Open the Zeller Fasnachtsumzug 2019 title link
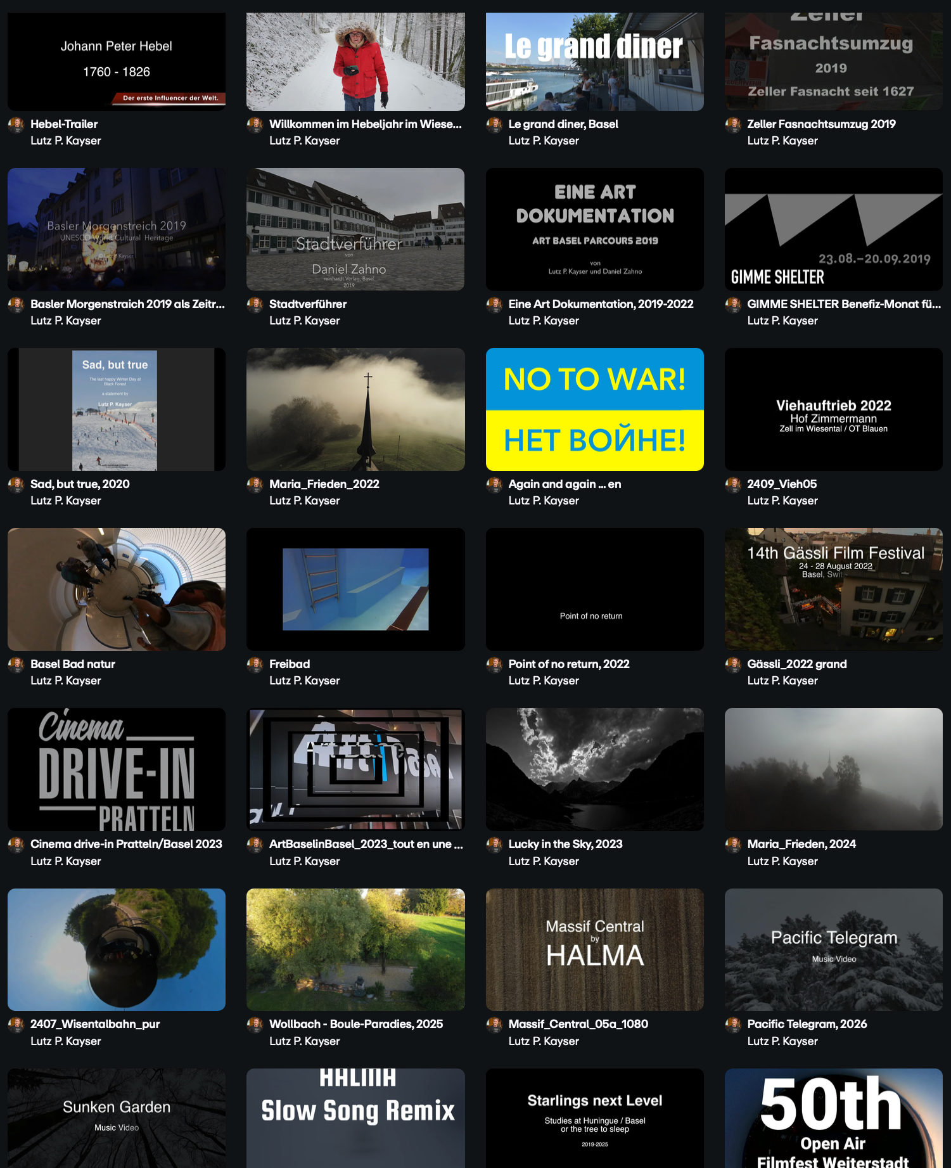Image resolution: width=951 pixels, height=1168 pixels. (x=821, y=124)
